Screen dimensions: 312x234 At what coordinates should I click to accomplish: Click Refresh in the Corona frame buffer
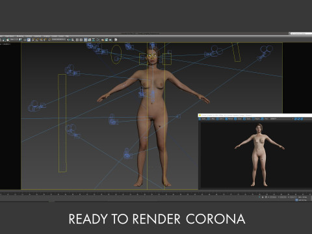tap(229, 119)
